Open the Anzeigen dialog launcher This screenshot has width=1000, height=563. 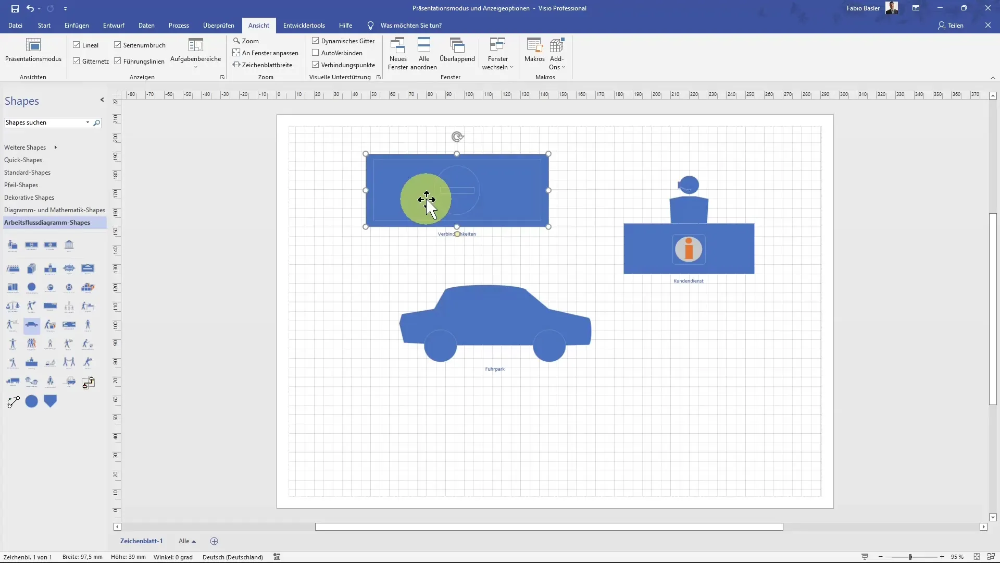222,77
